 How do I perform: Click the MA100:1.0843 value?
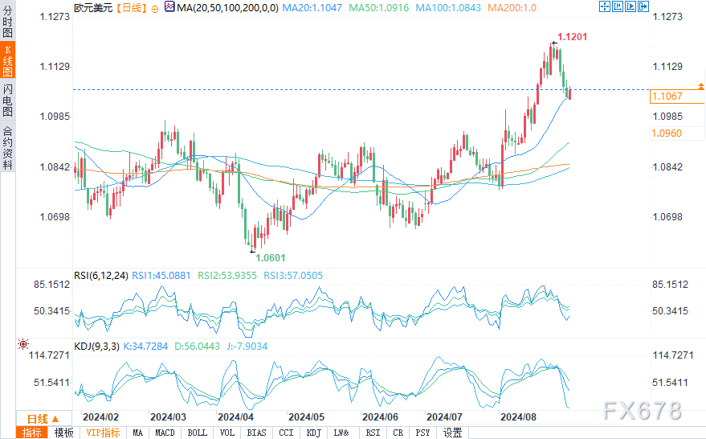[x=448, y=8]
